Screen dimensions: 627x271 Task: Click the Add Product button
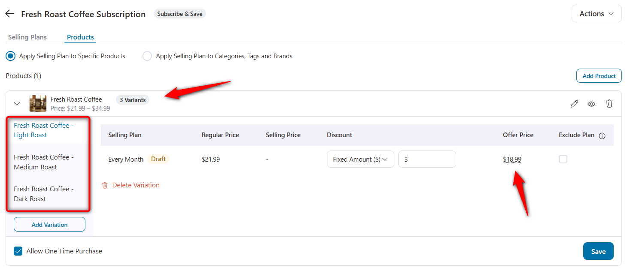point(599,75)
